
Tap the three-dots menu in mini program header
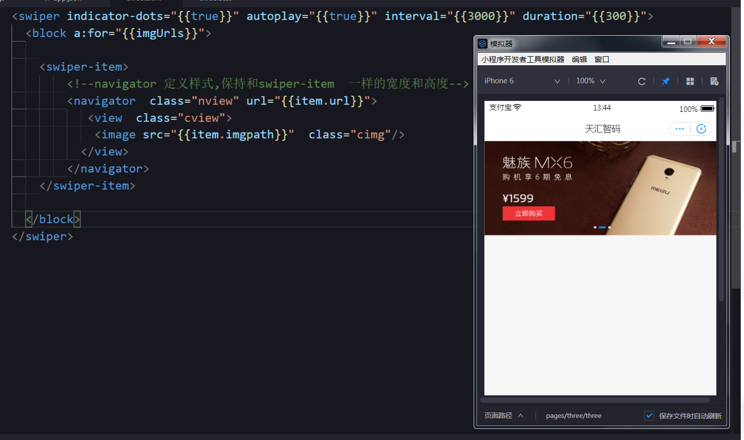tap(680, 129)
